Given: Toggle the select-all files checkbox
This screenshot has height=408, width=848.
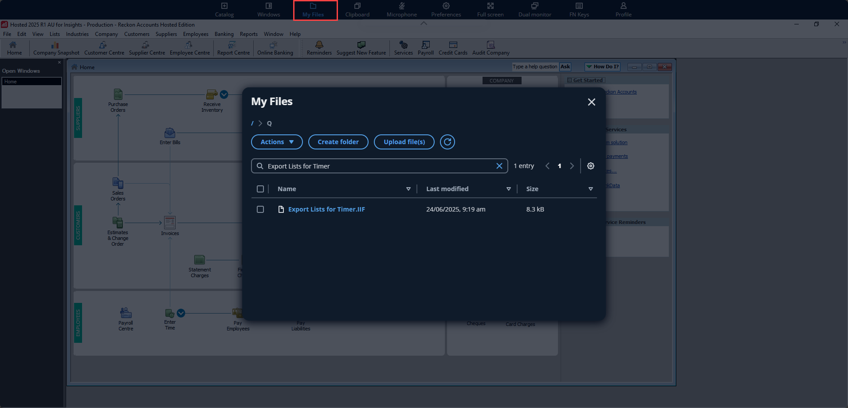Looking at the screenshot, I should click(x=260, y=189).
